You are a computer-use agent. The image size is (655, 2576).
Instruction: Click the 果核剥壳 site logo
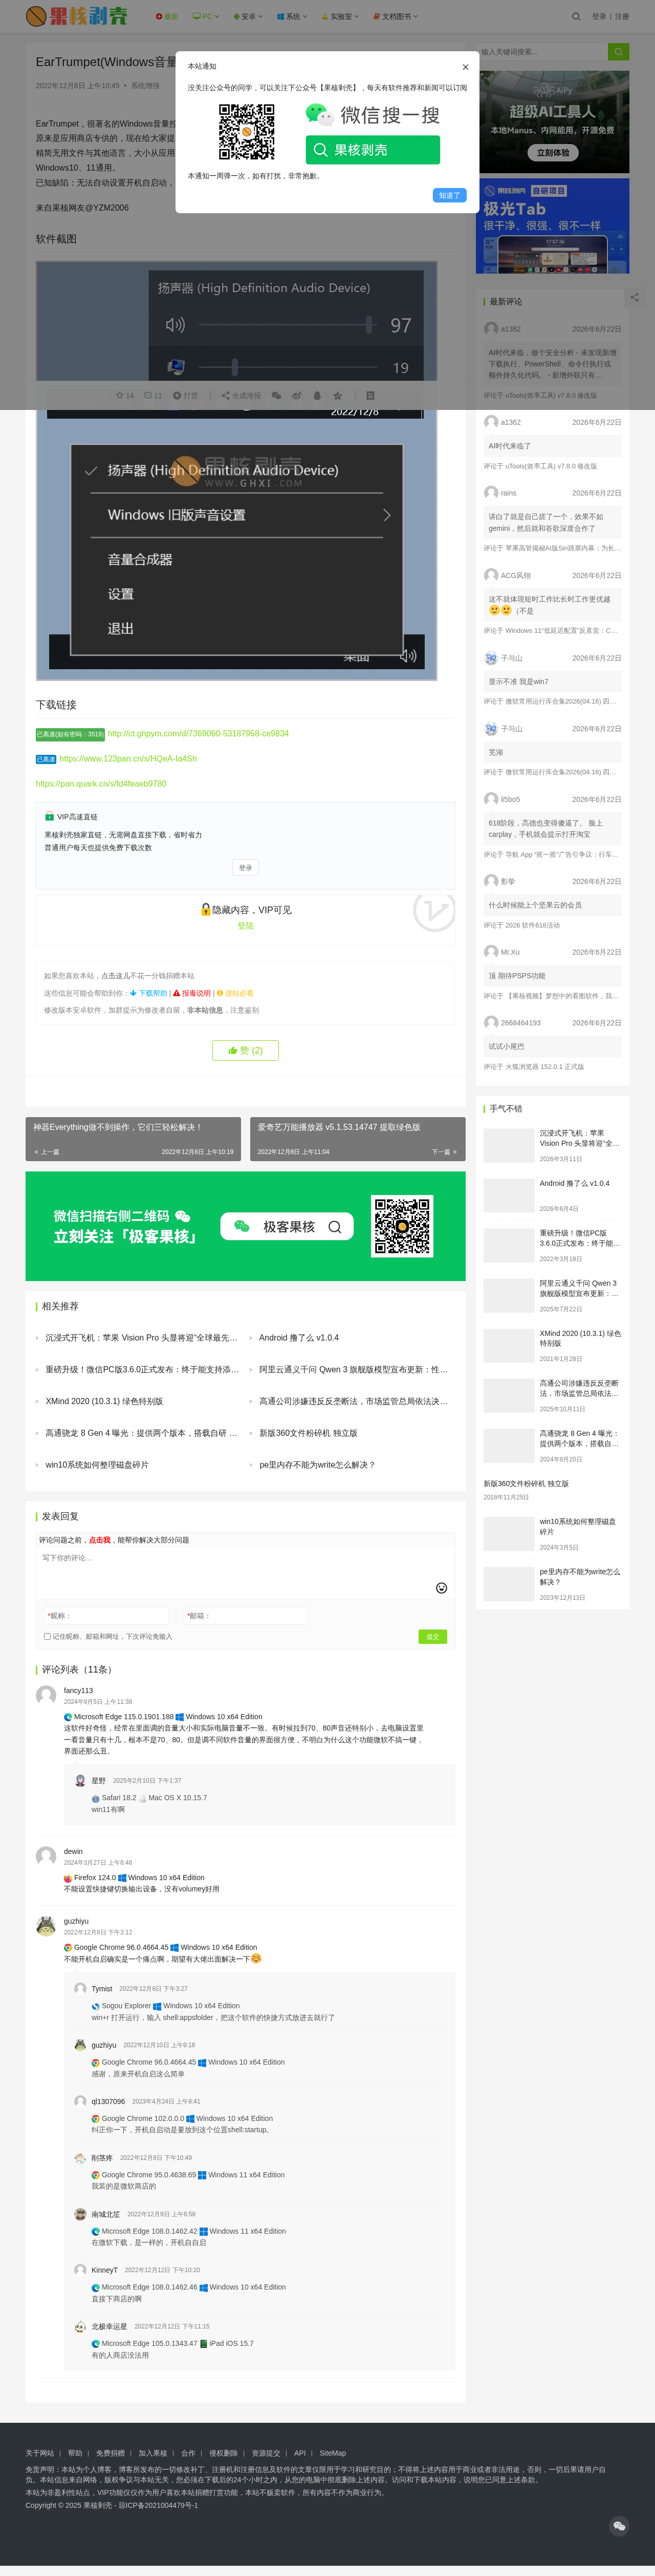point(77,16)
